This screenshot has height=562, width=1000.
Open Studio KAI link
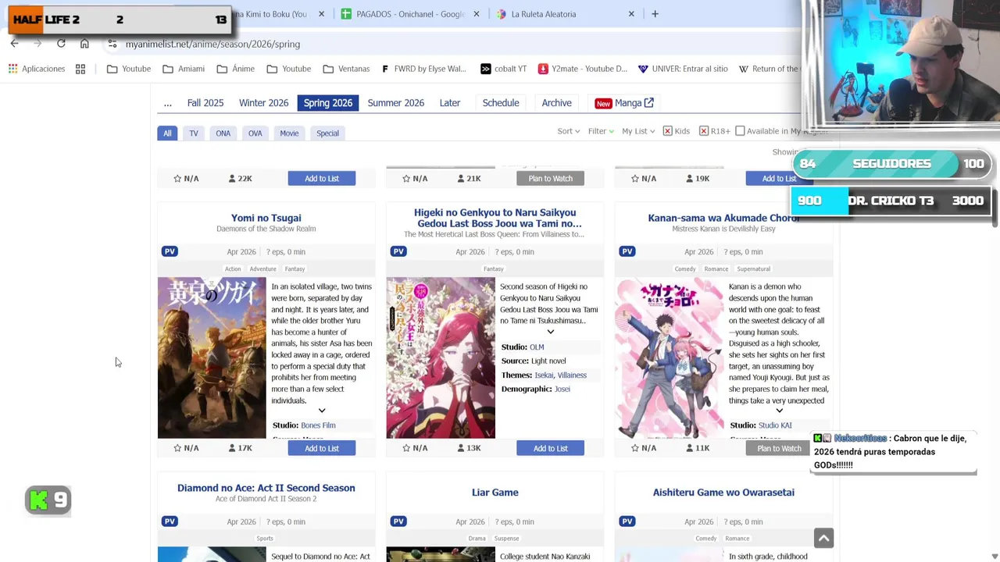(775, 425)
